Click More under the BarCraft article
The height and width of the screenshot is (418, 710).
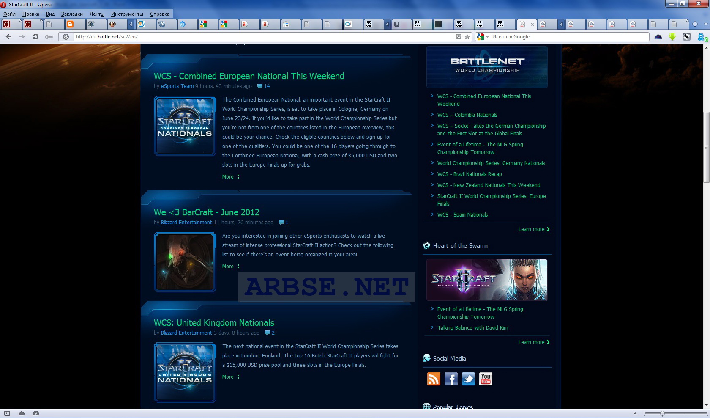231,267
